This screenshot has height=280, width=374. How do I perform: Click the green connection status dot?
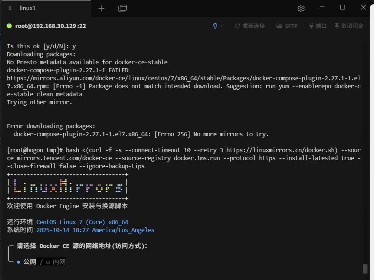pos(9,26)
